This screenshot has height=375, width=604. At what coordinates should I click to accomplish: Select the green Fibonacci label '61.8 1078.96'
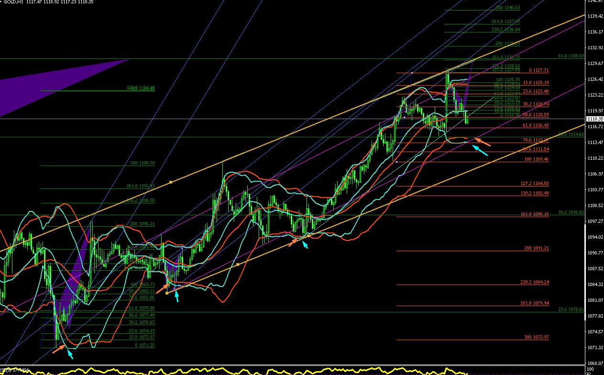pos(142,309)
